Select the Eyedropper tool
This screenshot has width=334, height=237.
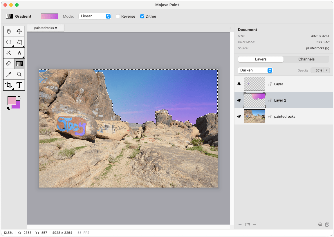tap(9, 74)
